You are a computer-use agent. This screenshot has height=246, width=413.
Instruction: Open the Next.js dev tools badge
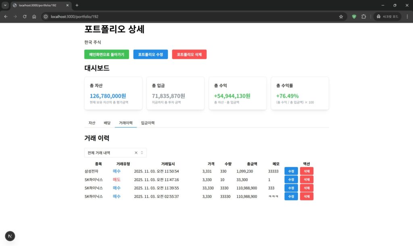pyautogui.click(x=10, y=236)
